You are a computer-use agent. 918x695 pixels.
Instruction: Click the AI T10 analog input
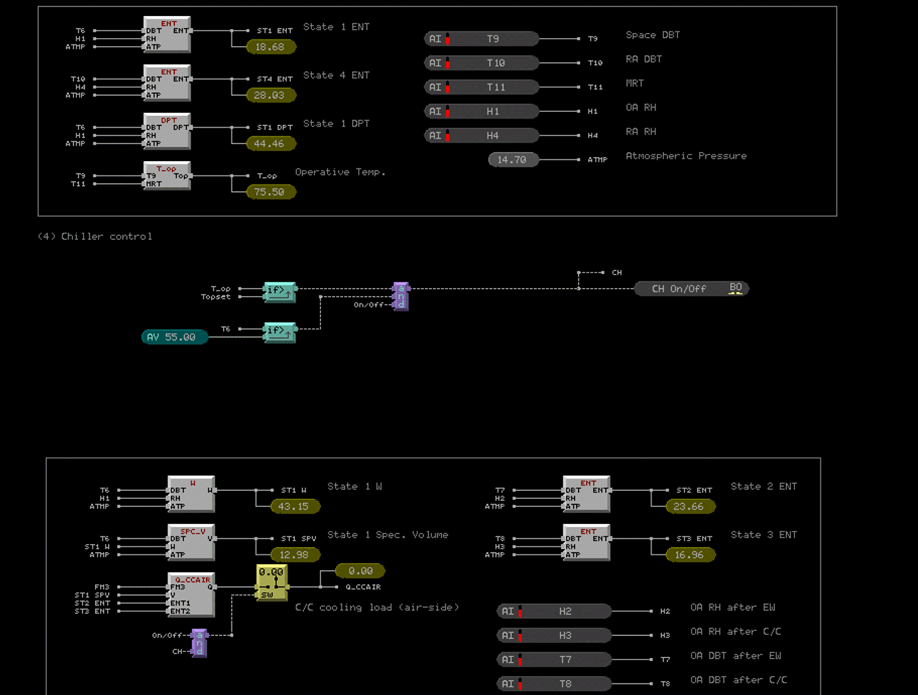pos(481,63)
